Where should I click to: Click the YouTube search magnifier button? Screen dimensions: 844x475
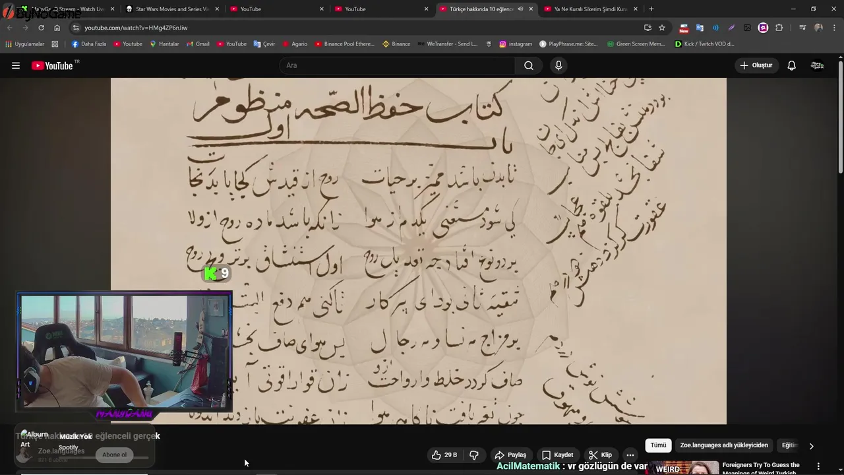[x=529, y=65]
